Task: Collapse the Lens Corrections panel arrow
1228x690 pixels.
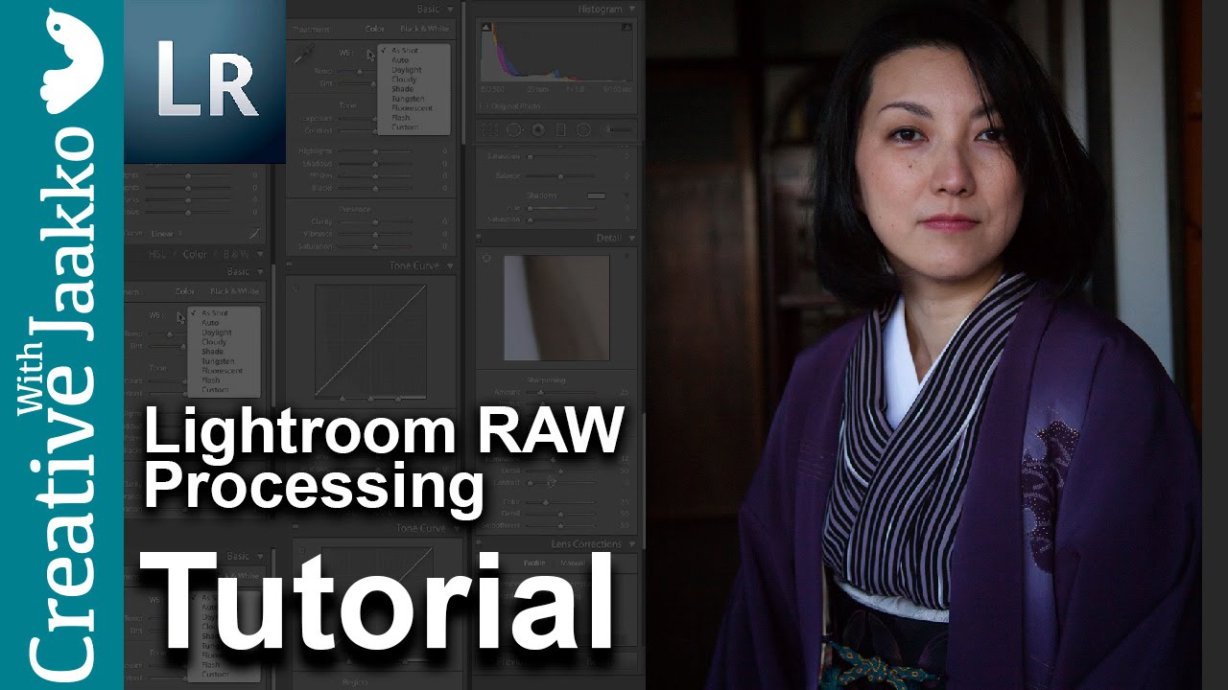Action: pos(632,544)
